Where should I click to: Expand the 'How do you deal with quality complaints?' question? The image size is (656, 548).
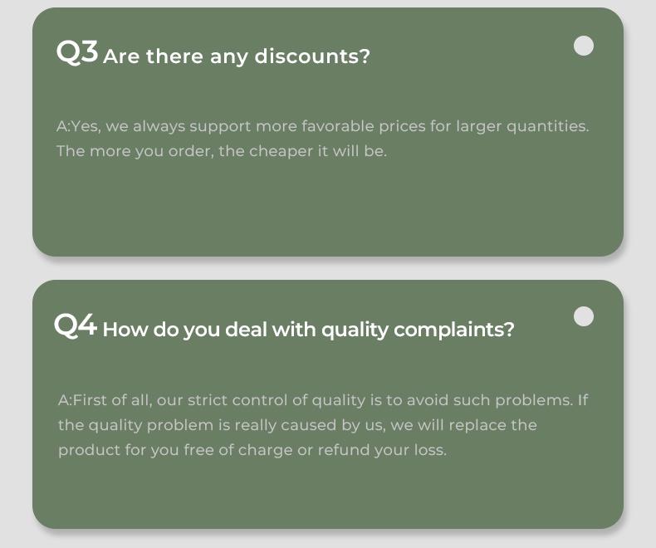[x=308, y=330]
